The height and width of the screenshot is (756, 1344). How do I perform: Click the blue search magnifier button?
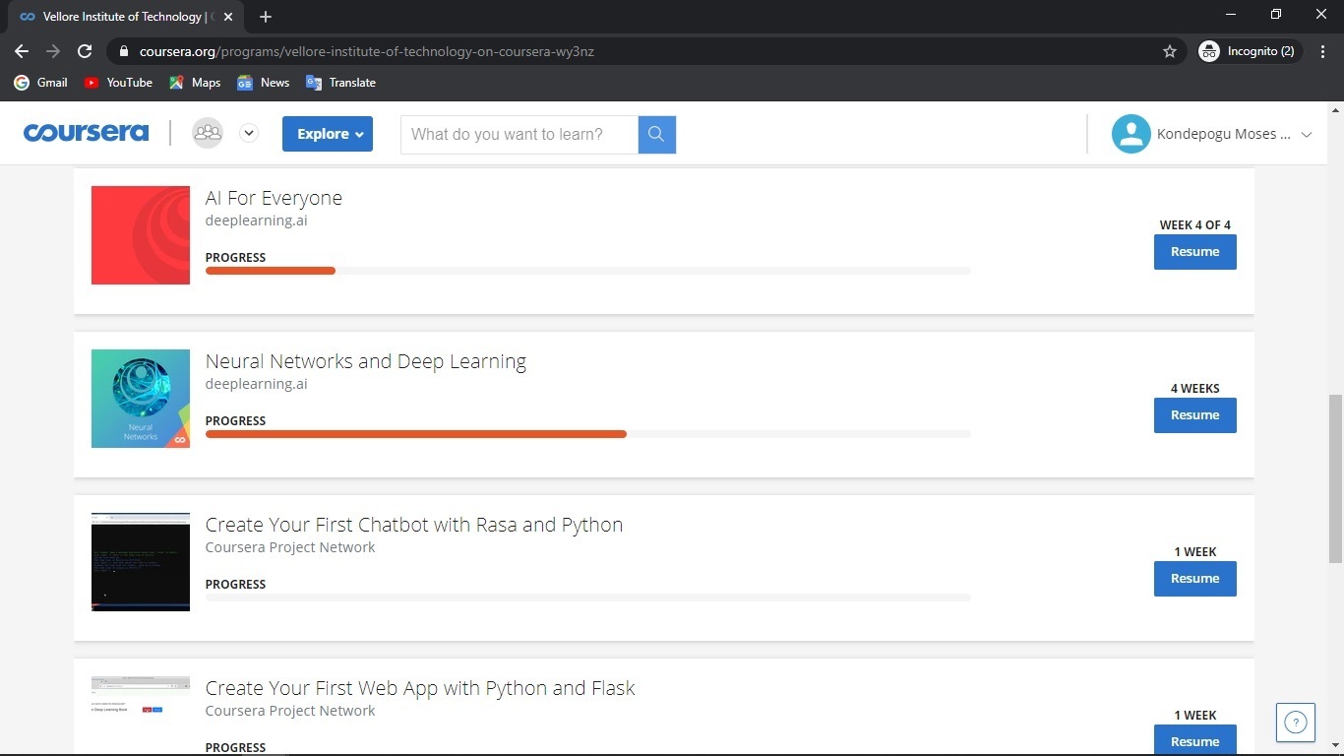(x=657, y=134)
